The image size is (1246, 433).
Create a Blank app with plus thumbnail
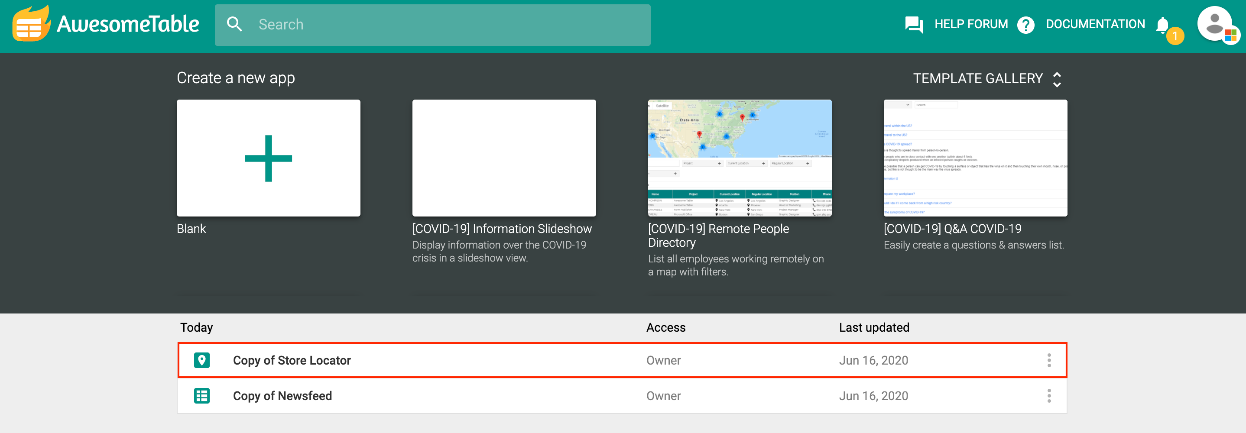click(269, 158)
